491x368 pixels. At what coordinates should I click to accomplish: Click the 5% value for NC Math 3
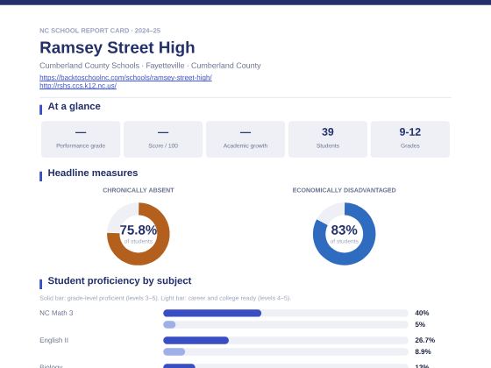tap(420, 324)
